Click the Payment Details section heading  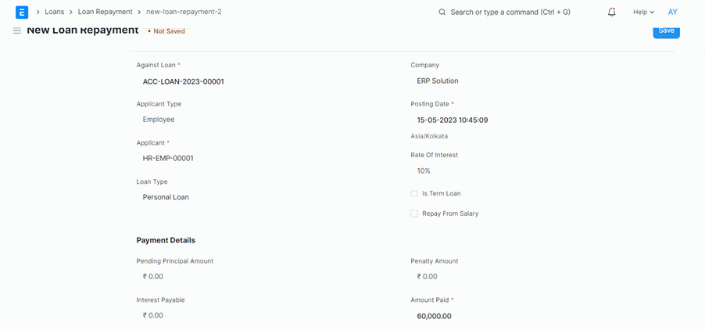(166, 240)
